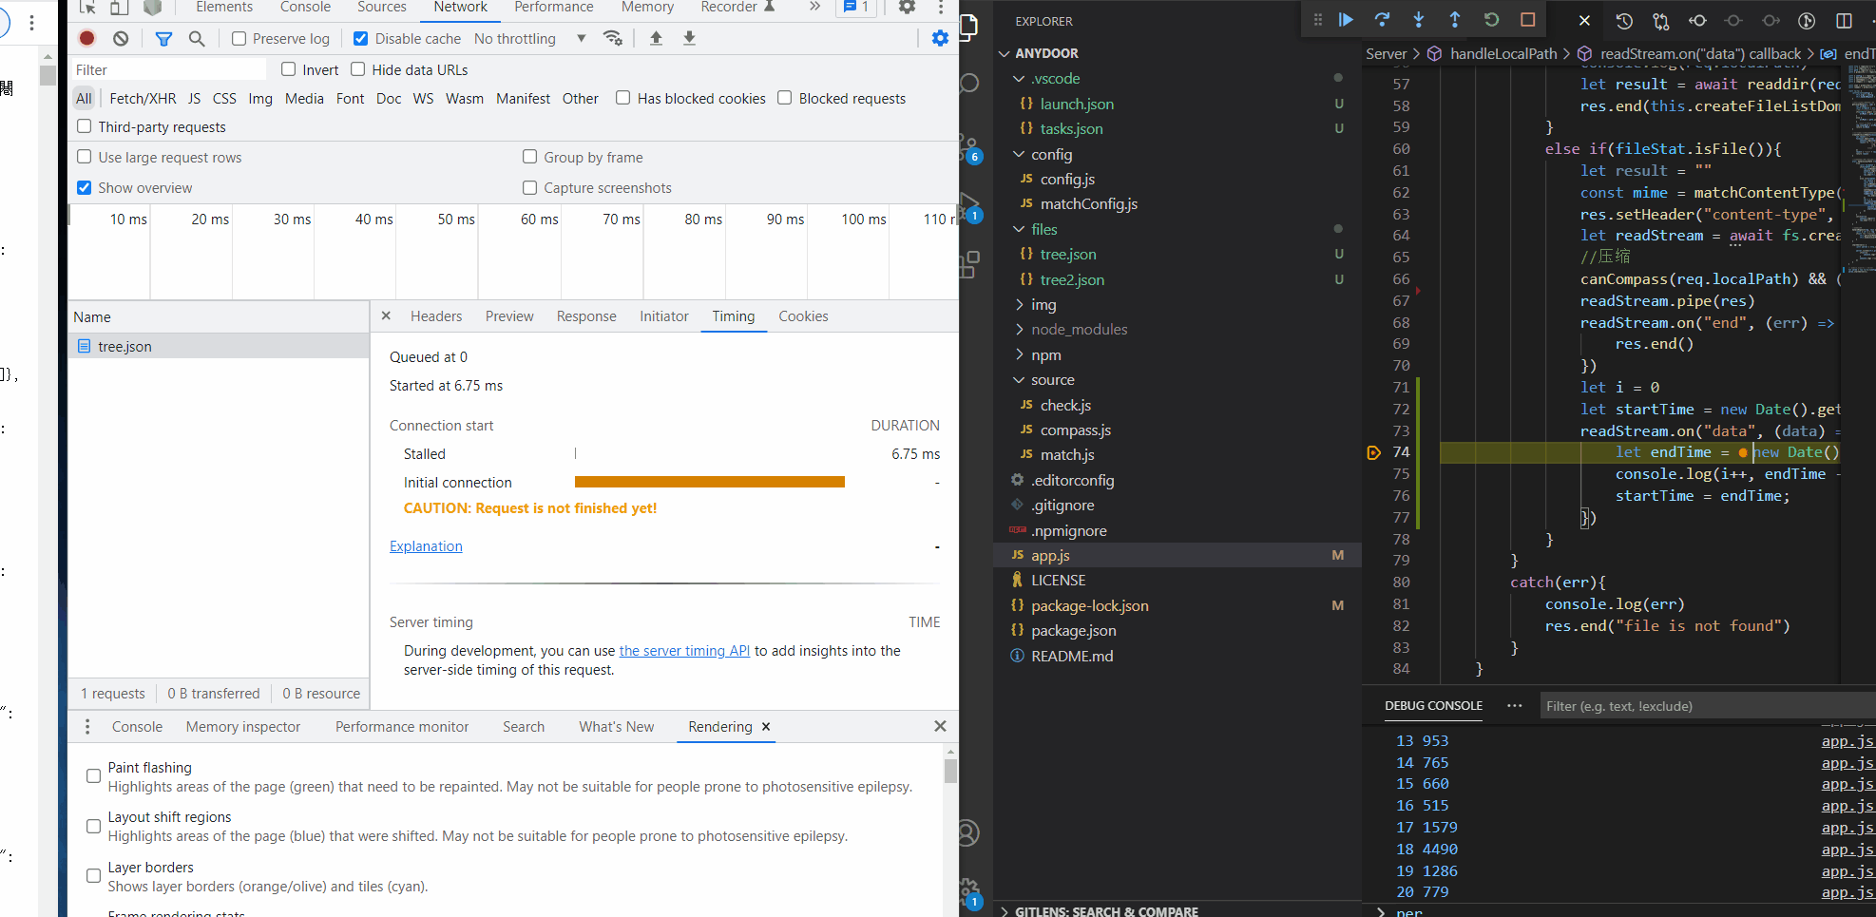Image resolution: width=1876 pixels, height=917 pixels.
Task: Open the Sources panel tab
Action: 382,7
